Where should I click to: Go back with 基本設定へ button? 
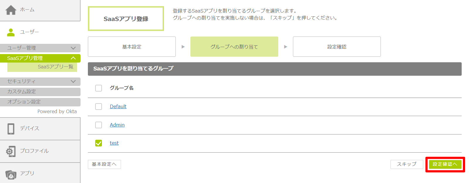tap(104, 164)
